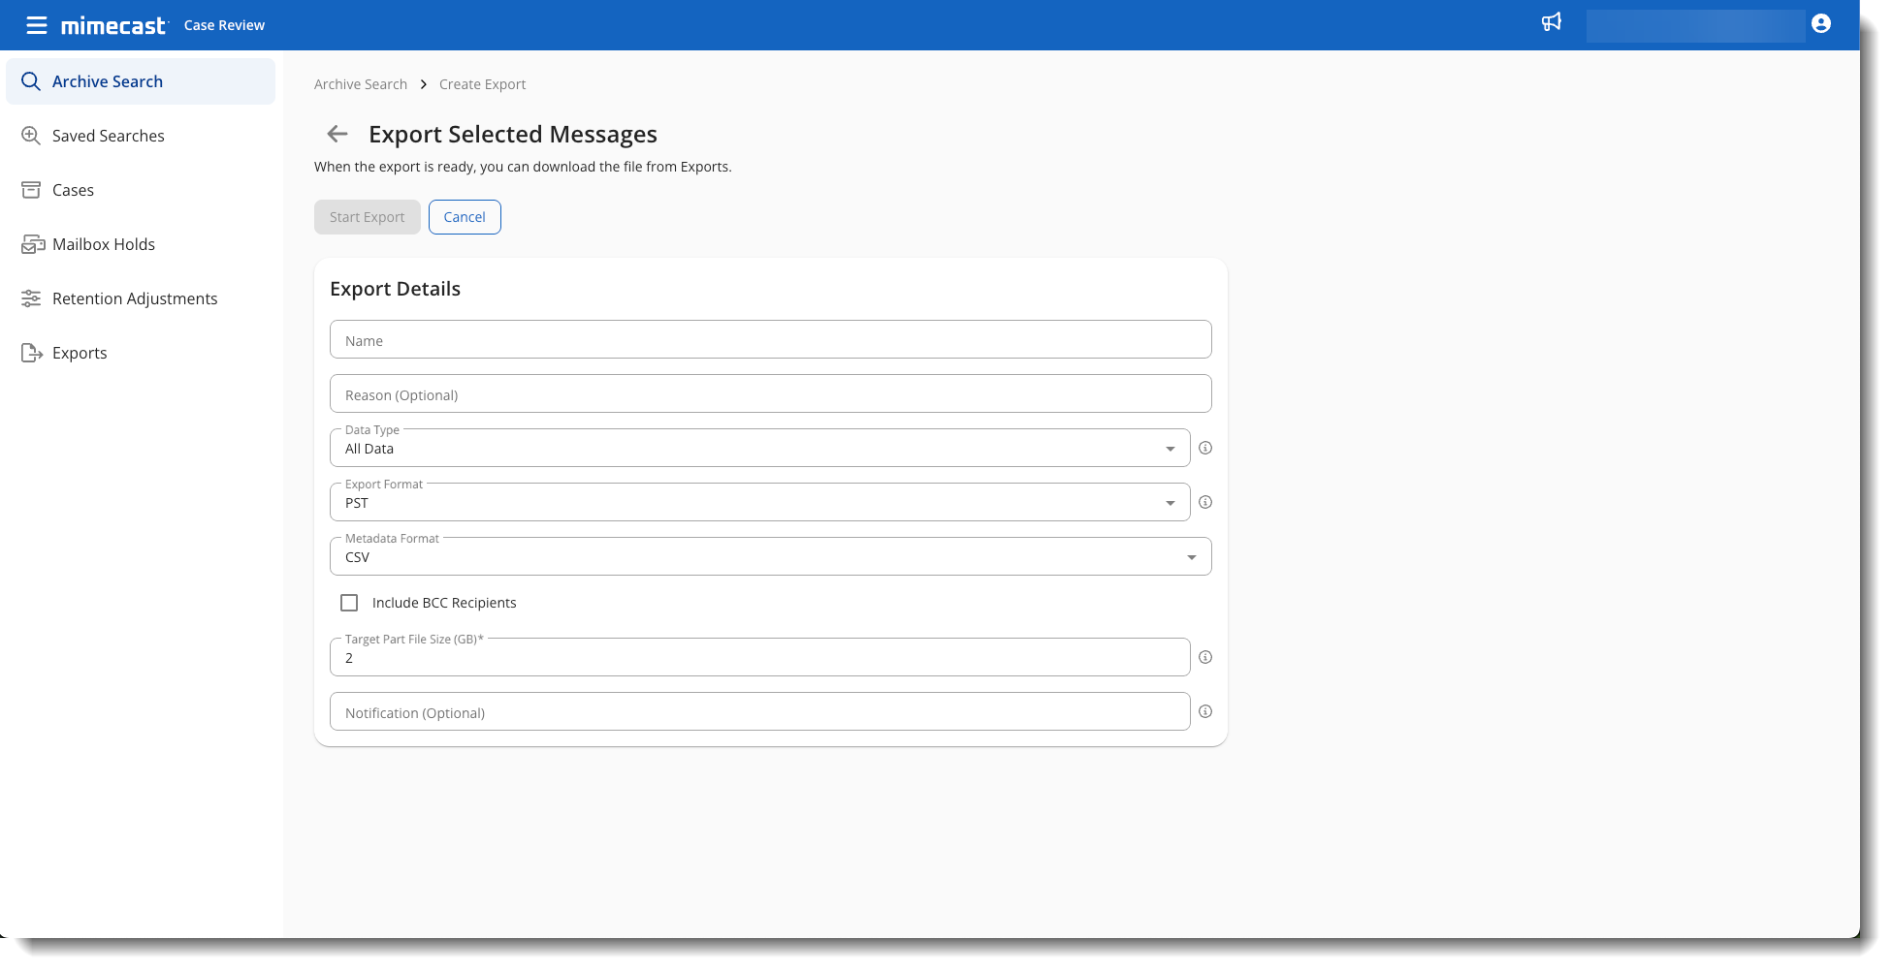
Task: Open the Exports sidebar item
Action: click(80, 353)
